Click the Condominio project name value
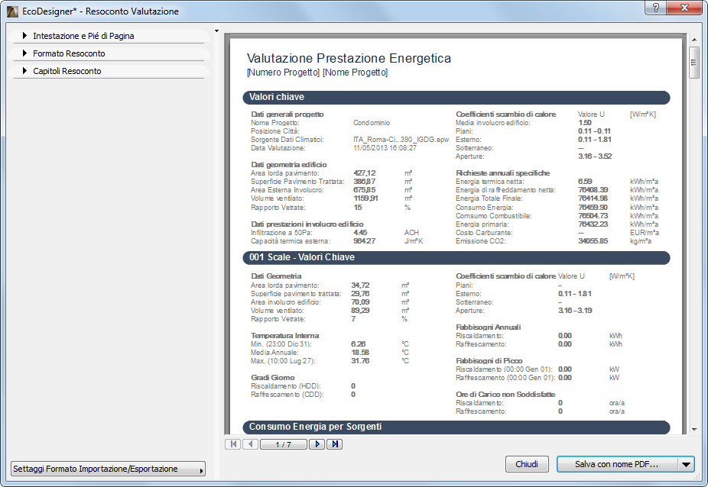The width and height of the screenshot is (708, 487). [x=372, y=123]
